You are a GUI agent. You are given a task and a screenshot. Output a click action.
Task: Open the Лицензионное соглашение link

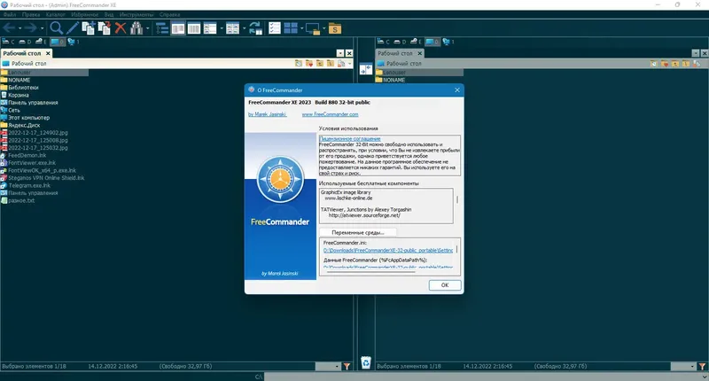[x=349, y=139]
